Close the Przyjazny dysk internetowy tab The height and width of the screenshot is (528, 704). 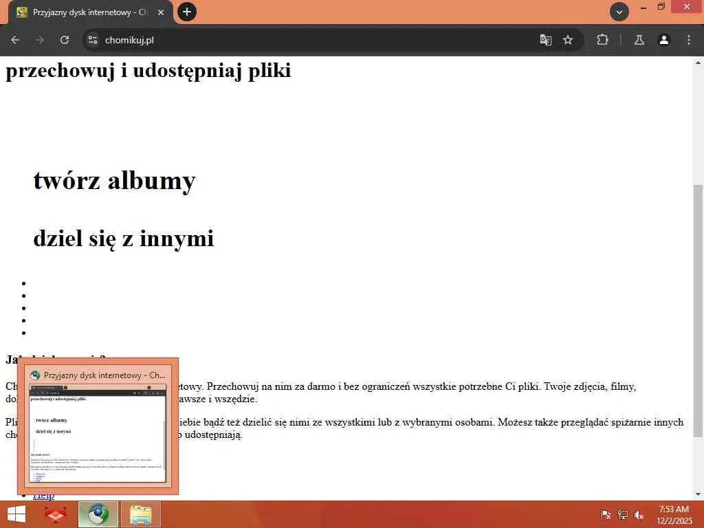(x=161, y=12)
